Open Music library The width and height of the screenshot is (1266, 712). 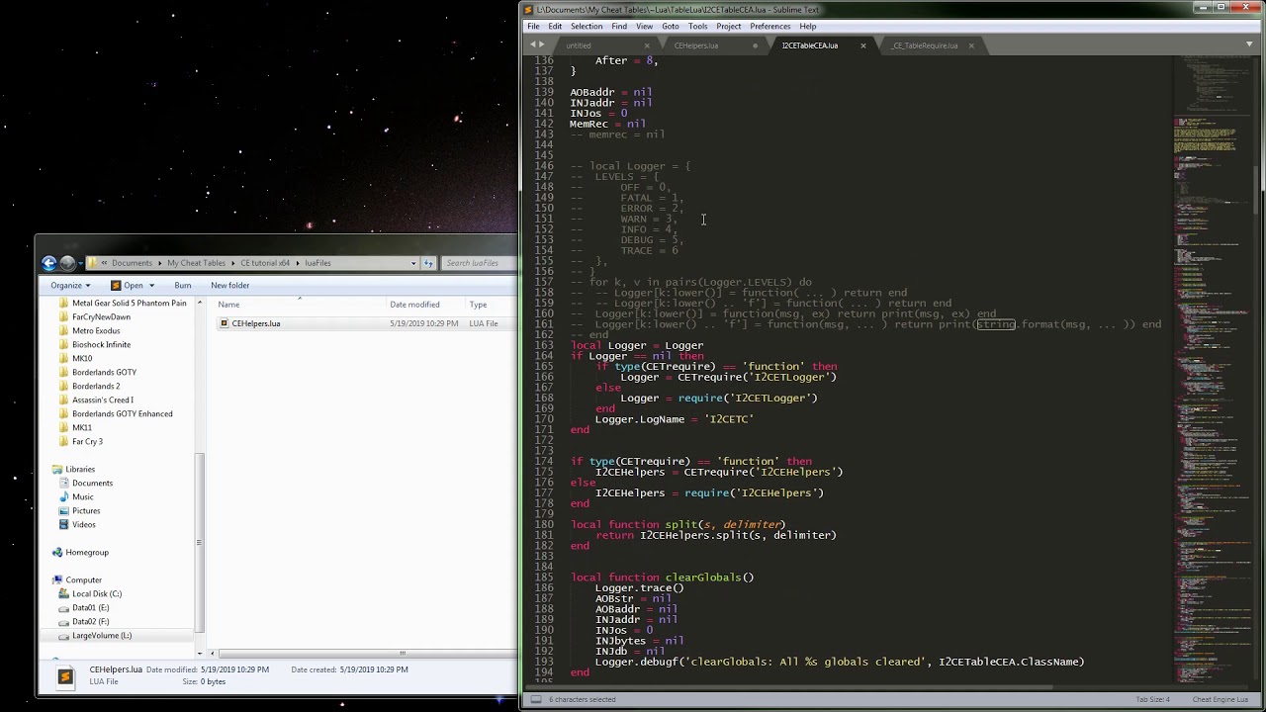point(83,496)
